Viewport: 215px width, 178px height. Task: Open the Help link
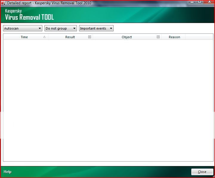click(x=7, y=172)
